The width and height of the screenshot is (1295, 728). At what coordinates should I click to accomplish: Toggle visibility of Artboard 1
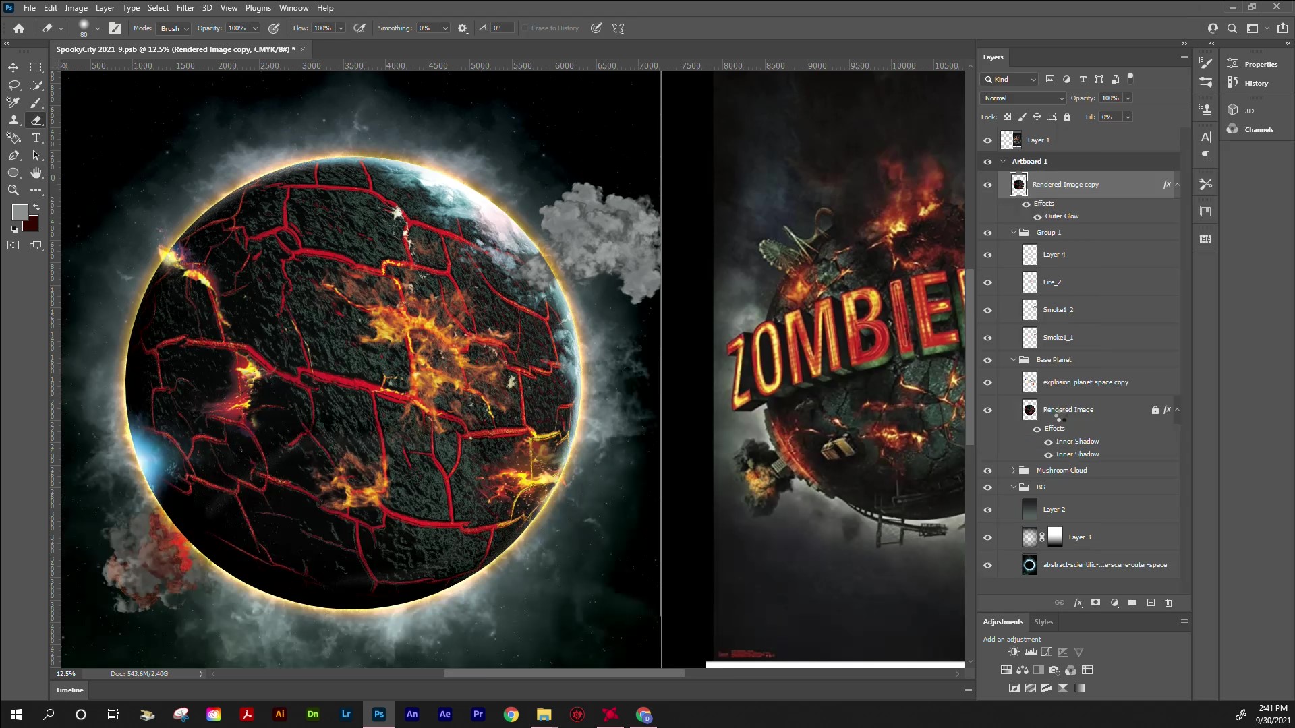987,162
